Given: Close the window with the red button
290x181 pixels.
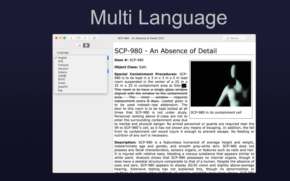Looking at the screenshot, I should 57,38.
